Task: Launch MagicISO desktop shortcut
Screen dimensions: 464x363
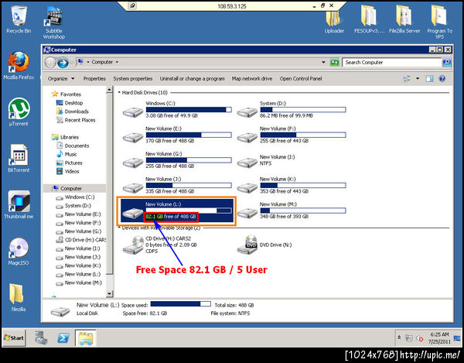Action: pyautogui.click(x=19, y=251)
